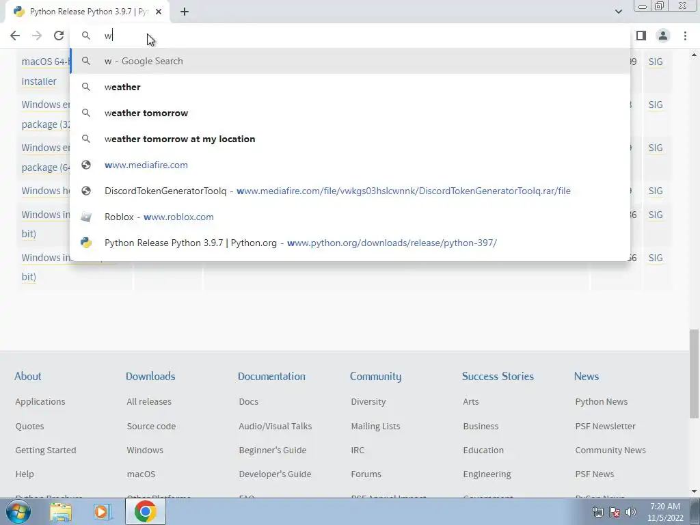This screenshot has height=525, width=700.
Task: Open the News footer heading
Action: [x=586, y=377]
